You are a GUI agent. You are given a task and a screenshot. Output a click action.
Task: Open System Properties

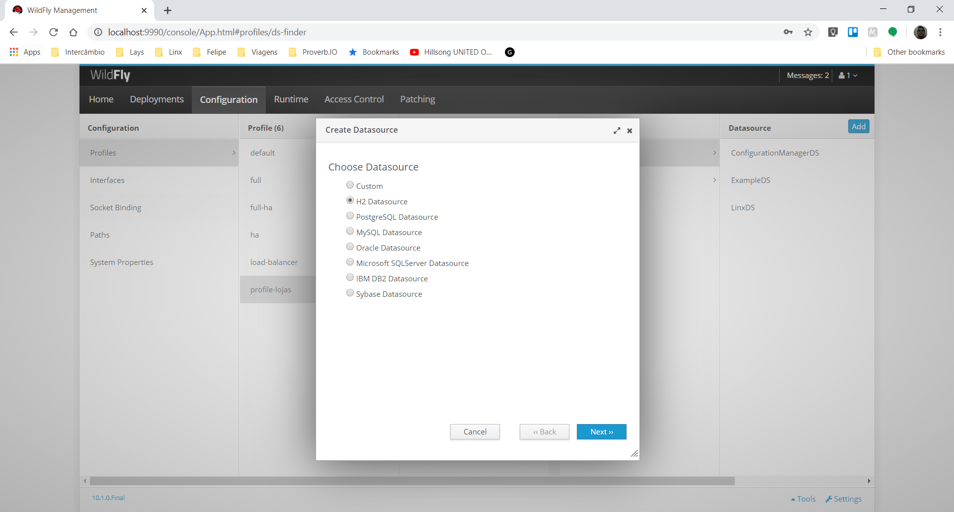tap(159, 262)
